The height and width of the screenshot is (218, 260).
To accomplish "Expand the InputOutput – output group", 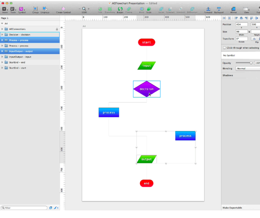I will pos(2,51).
